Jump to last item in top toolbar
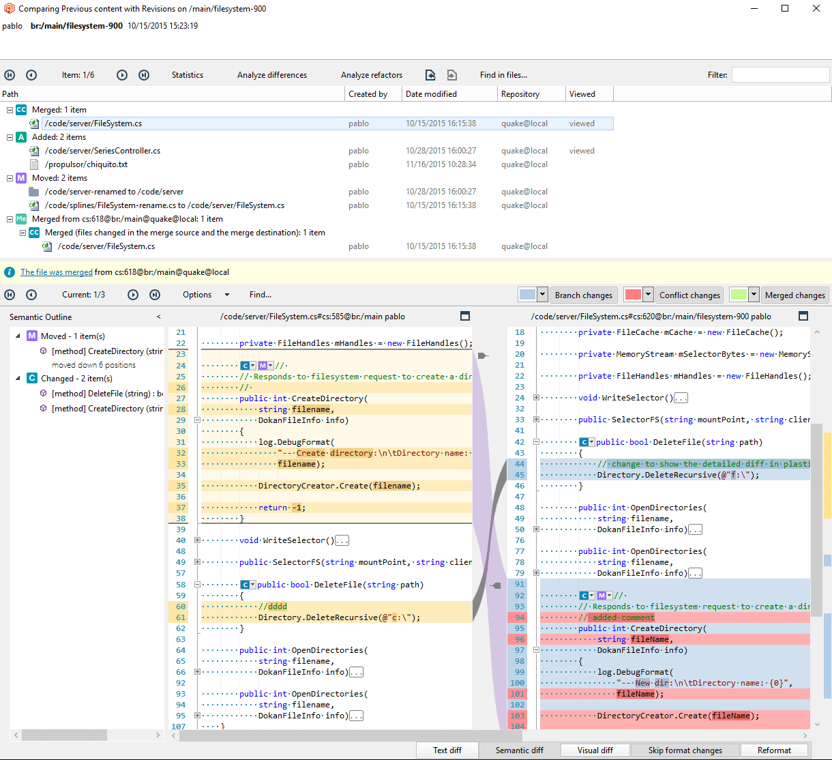The width and height of the screenshot is (832, 760). pos(144,75)
